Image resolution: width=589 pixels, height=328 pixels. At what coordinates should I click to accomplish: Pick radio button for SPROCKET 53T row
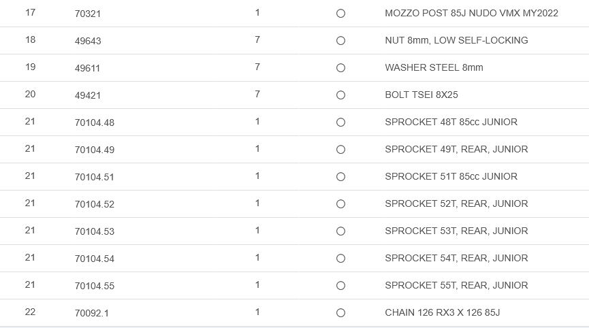point(340,231)
